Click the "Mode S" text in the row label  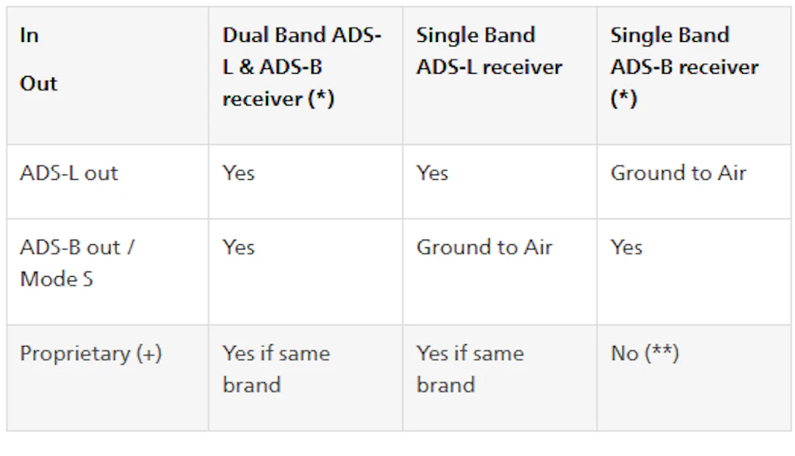(57, 279)
